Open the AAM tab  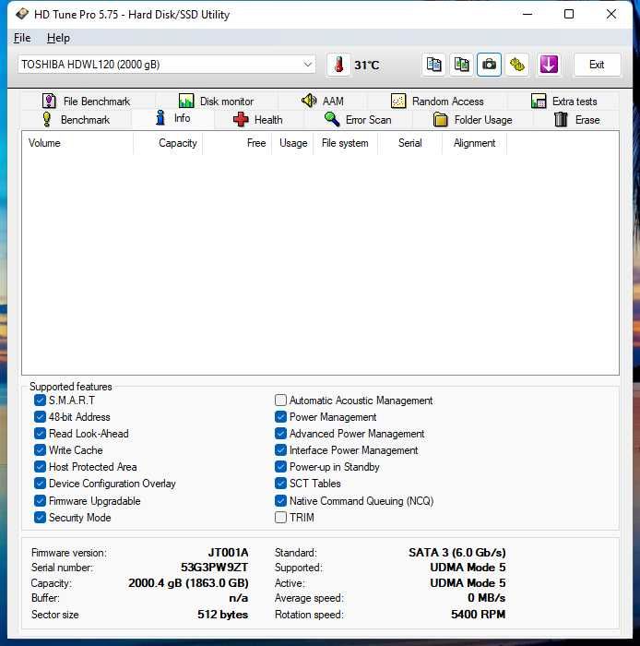point(322,101)
